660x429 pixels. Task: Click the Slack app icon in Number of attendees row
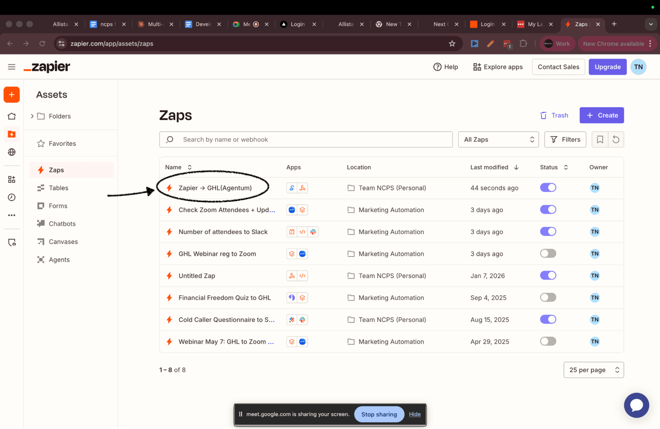pyautogui.click(x=313, y=232)
